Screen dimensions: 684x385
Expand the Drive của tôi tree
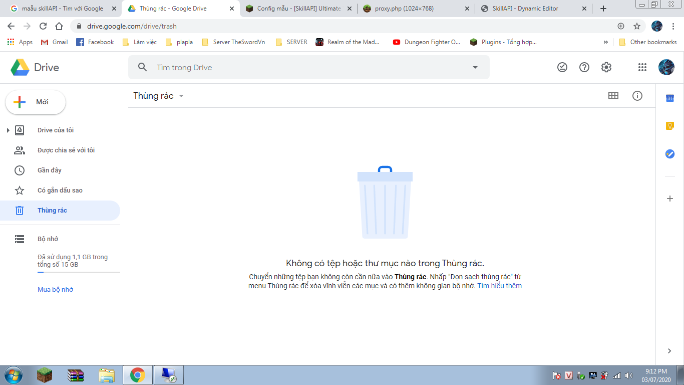[8, 130]
